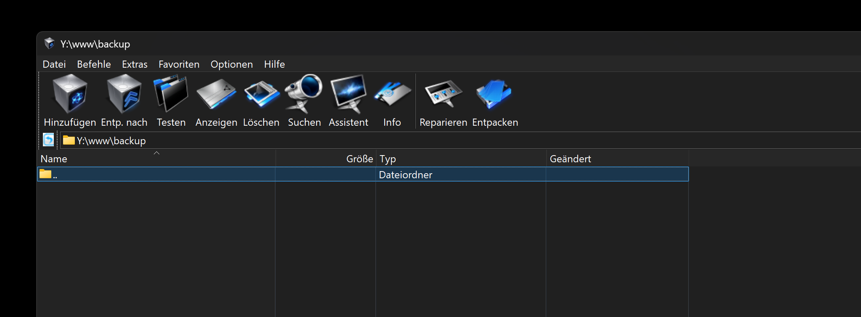Open the Extras menu
Image resolution: width=861 pixels, height=317 pixels.
[x=135, y=64]
